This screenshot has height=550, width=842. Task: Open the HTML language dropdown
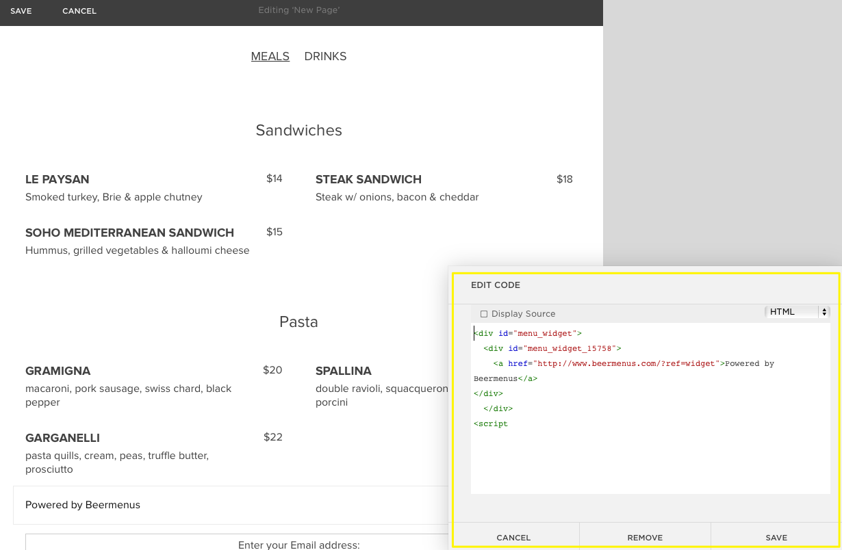[x=797, y=312]
